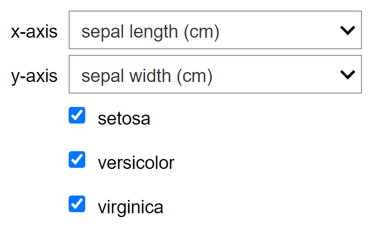372x226 pixels.
Task: Click the chevron arrow on y-axis selector
Action: [x=348, y=74]
